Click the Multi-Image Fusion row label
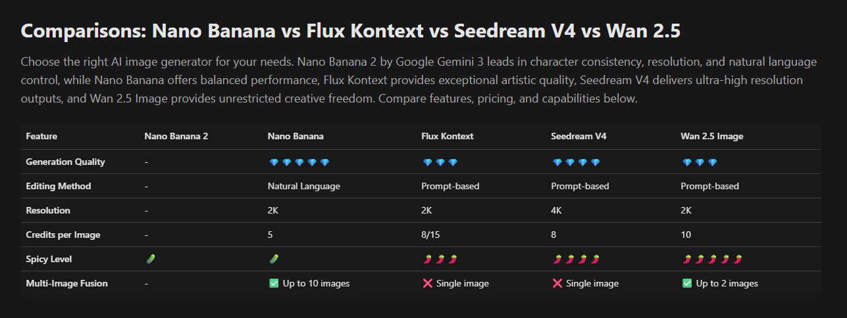 pos(66,283)
